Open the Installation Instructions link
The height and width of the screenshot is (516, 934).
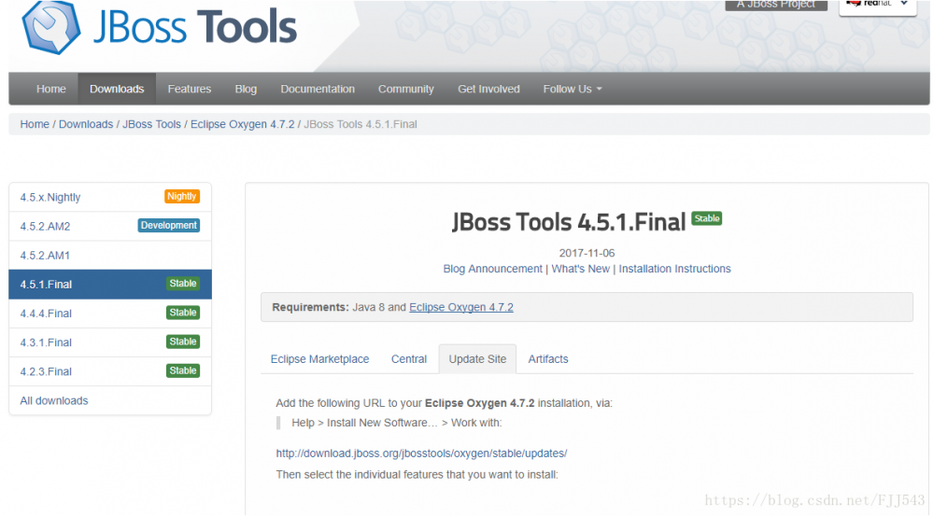point(675,269)
